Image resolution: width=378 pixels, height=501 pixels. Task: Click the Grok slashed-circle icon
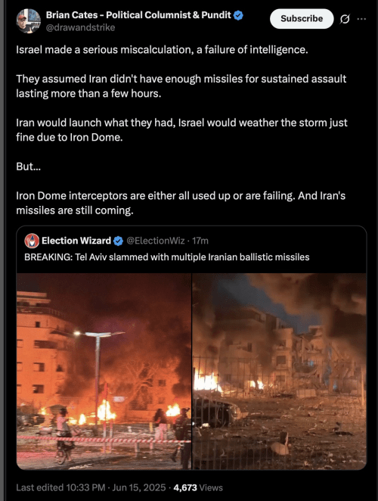click(x=345, y=20)
